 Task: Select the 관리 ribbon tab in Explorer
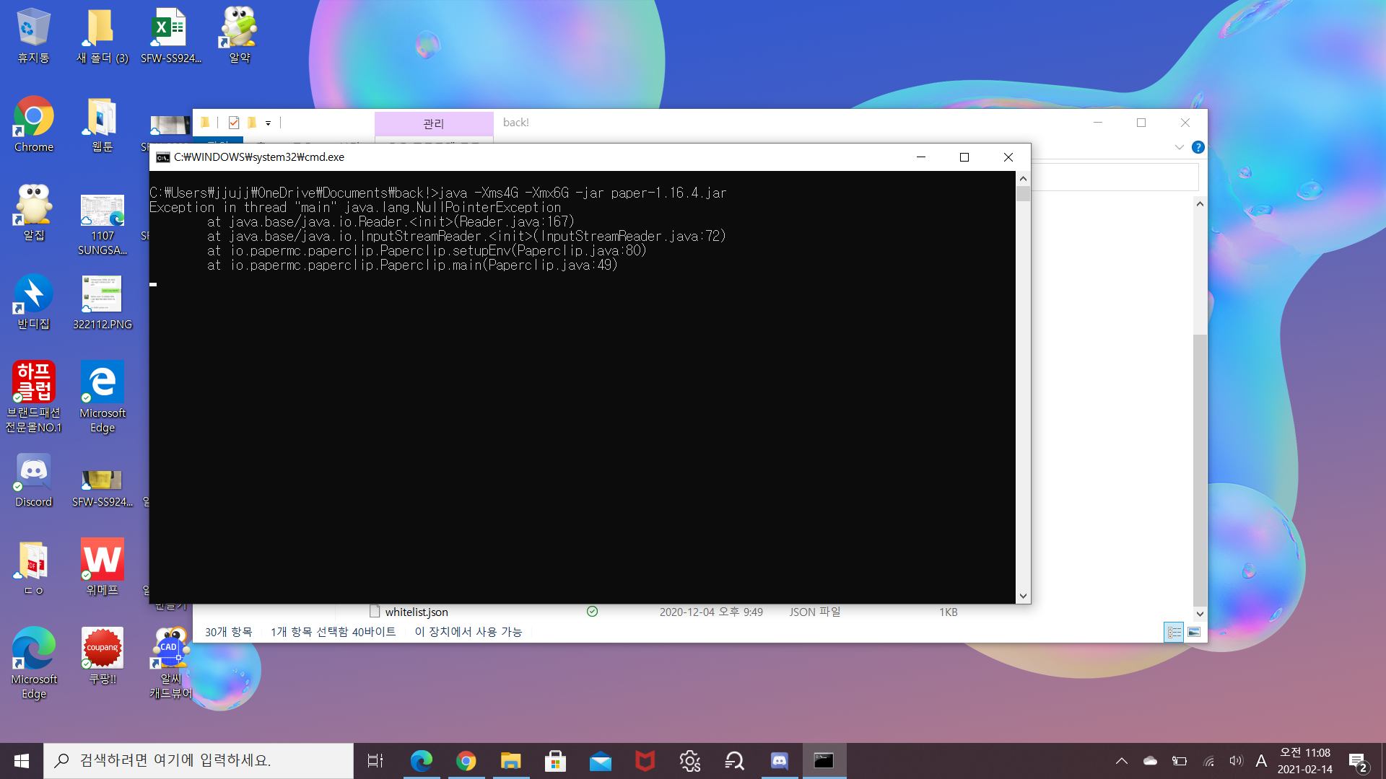tap(434, 123)
